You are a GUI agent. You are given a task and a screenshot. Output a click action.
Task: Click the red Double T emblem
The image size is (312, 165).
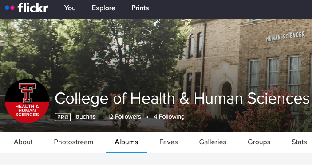click(x=27, y=92)
